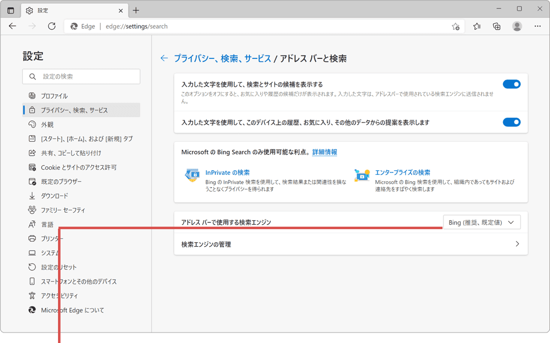Open Bing (推奨、既定値) search engine dropdown
The height and width of the screenshot is (343, 550).
(x=482, y=222)
